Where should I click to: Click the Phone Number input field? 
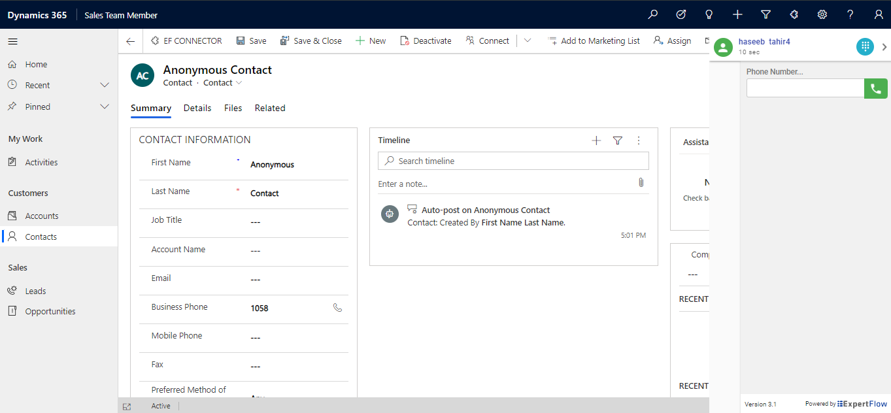pyautogui.click(x=805, y=88)
